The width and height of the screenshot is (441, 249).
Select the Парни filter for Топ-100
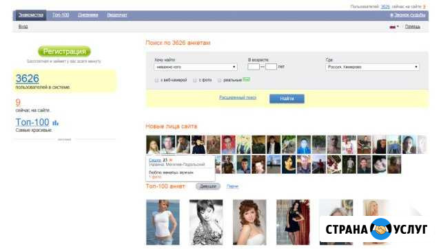(x=233, y=186)
